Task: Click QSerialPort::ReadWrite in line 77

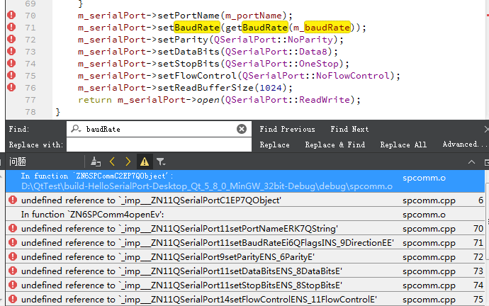Action: (x=287, y=100)
